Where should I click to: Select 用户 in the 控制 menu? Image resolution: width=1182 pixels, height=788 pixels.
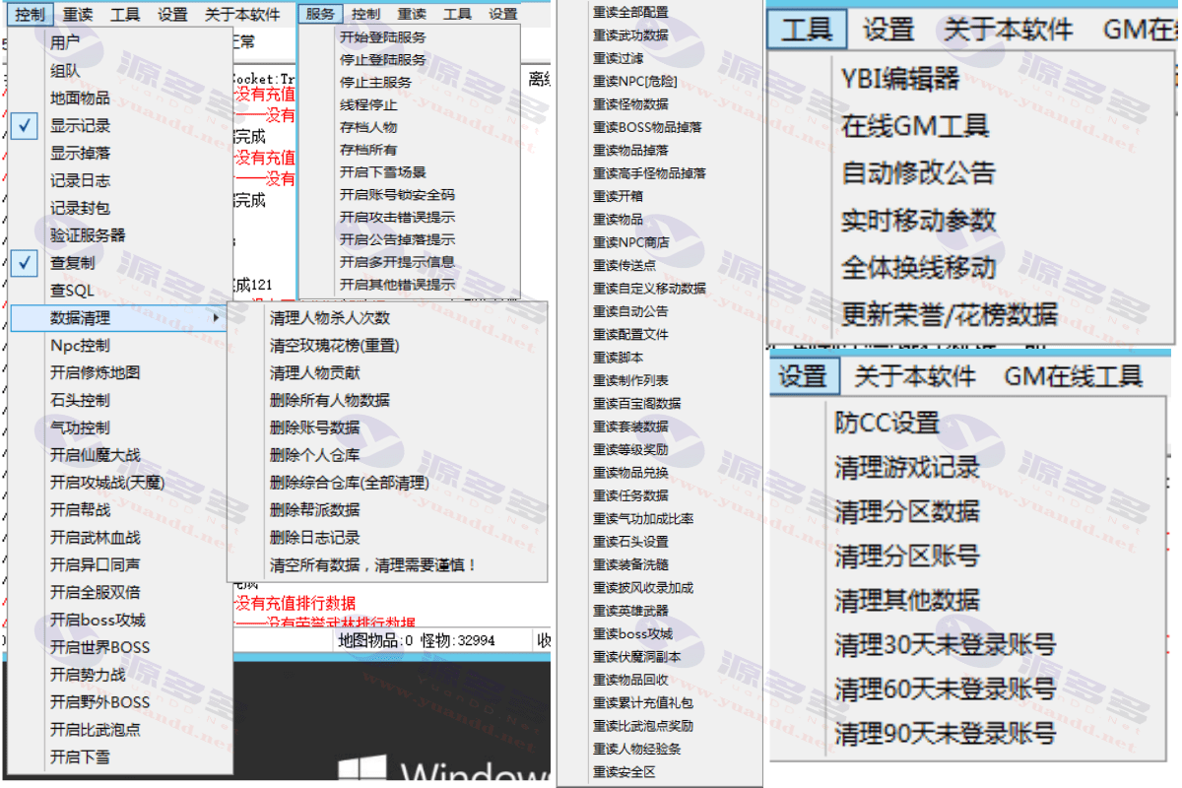click(65, 42)
